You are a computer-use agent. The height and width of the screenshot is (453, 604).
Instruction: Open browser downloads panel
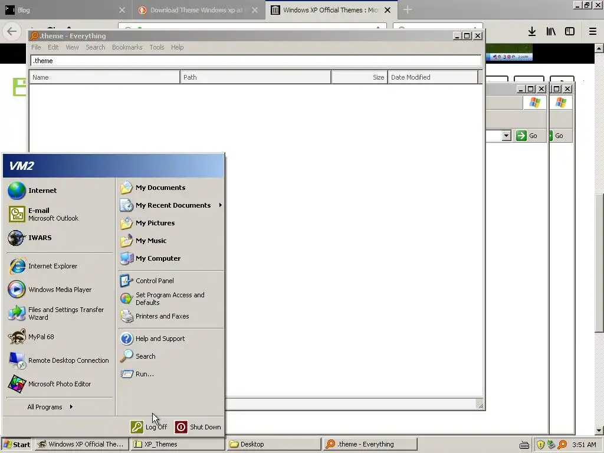point(532,32)
